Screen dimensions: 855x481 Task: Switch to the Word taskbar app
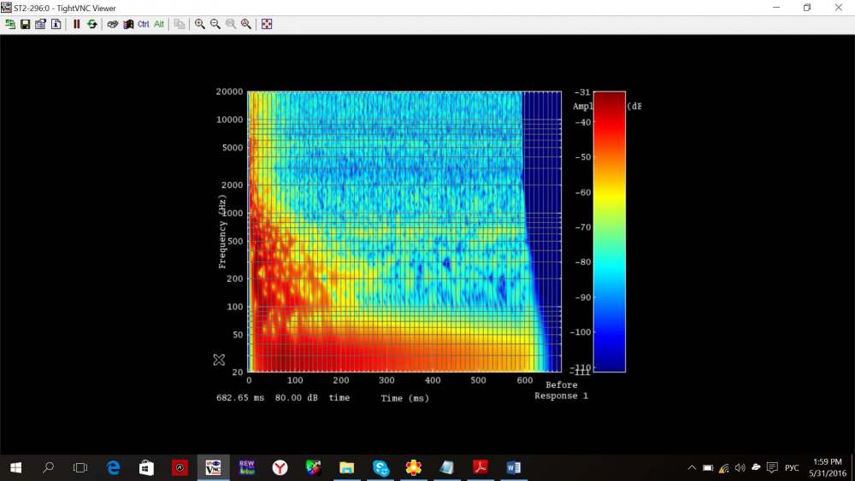513,467
